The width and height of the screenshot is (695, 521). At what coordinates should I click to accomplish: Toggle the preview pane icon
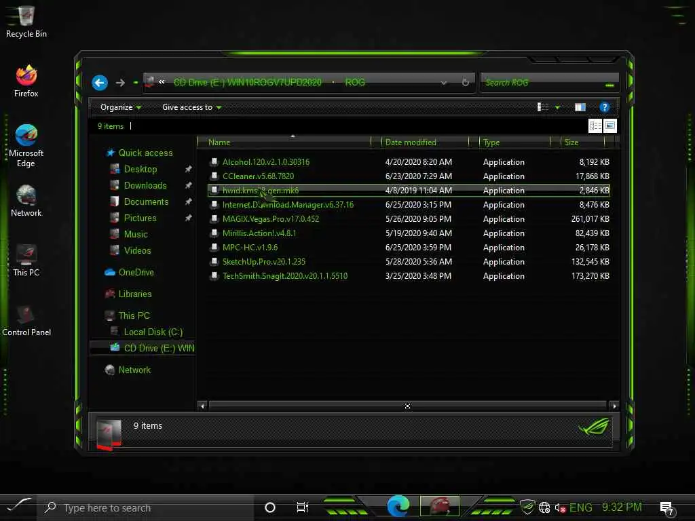point(580,107)
